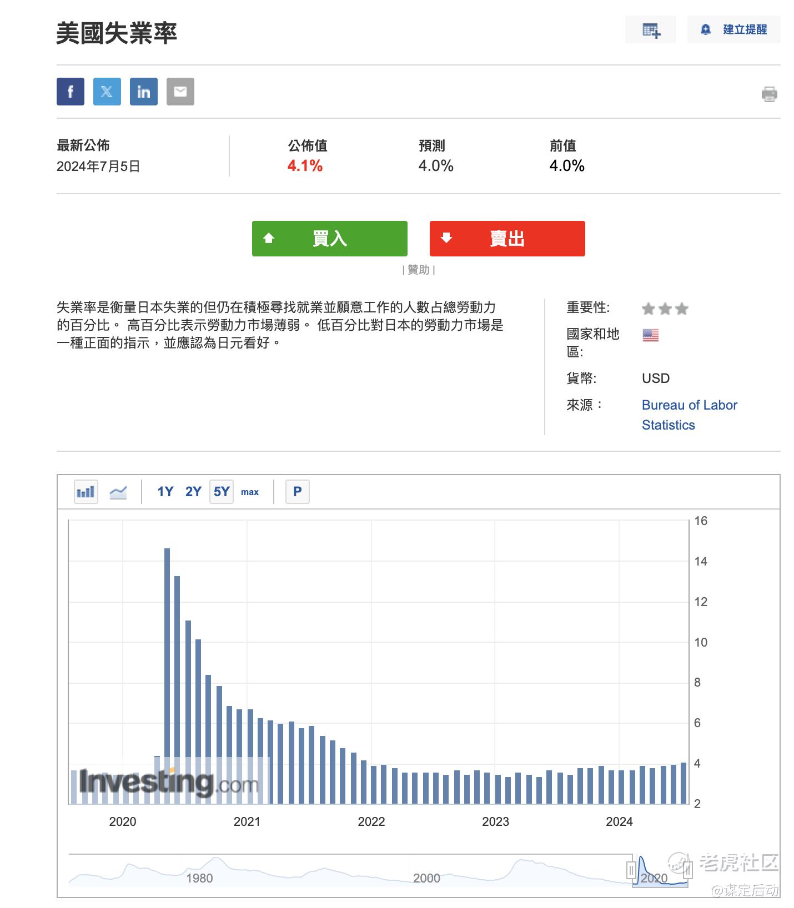Switch chart to bar view
Viewport: 794px width, 908px height.
tap(86, 492)
